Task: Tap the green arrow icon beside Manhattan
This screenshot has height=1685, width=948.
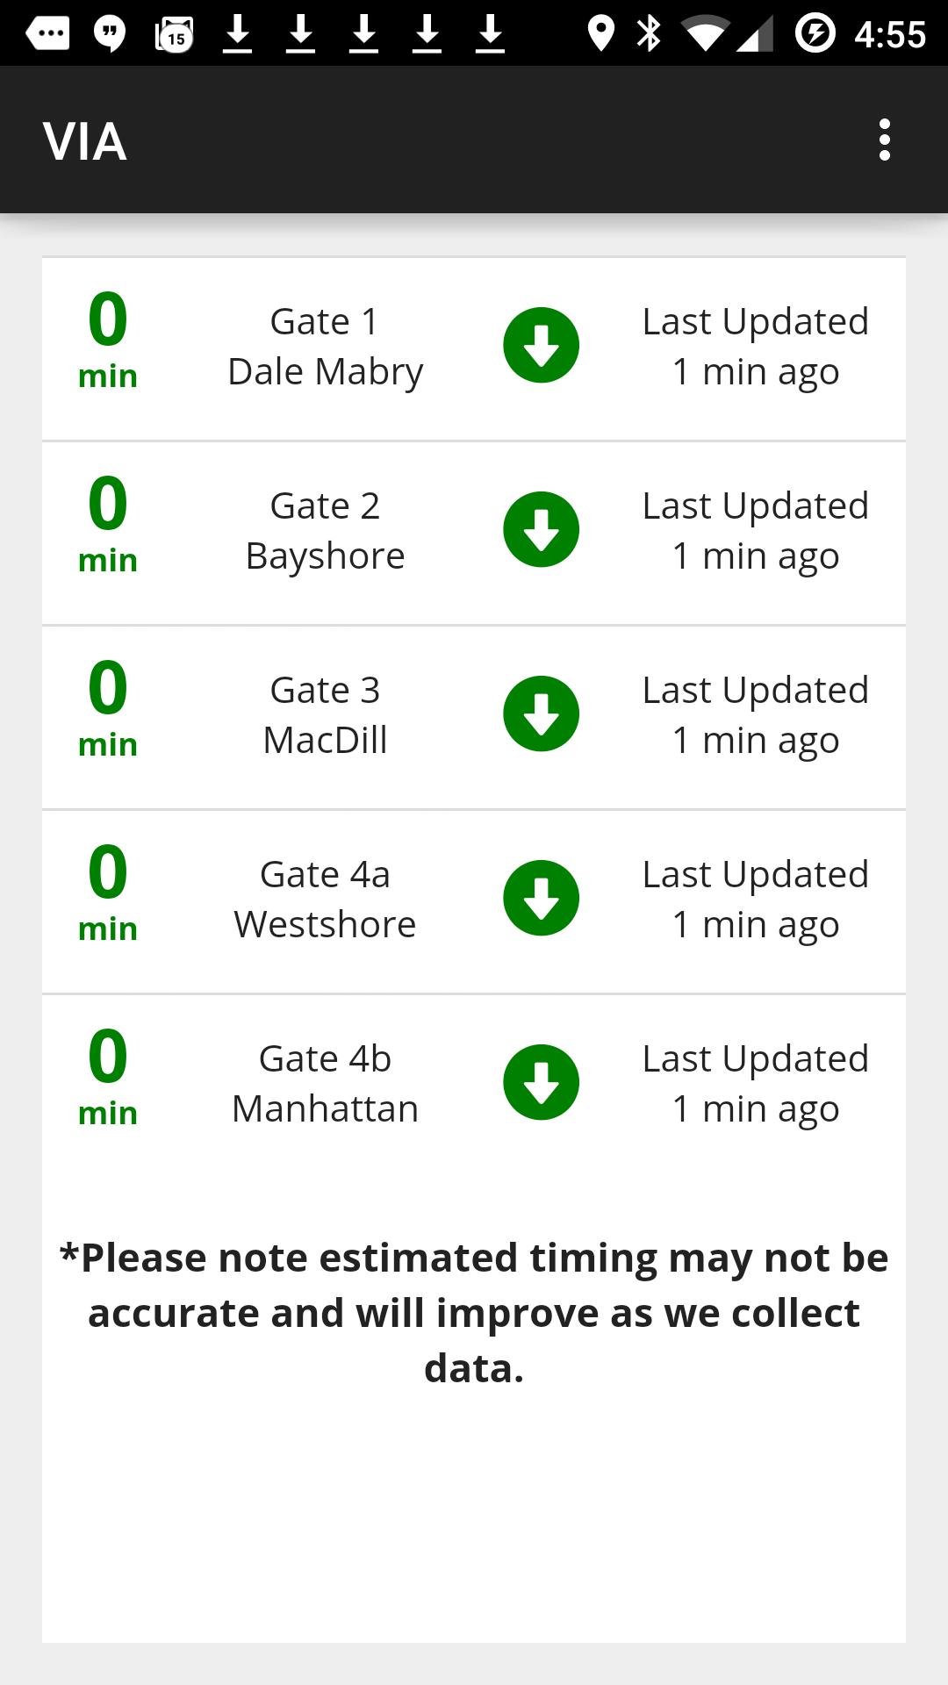Action: [x=541, y=1083]
